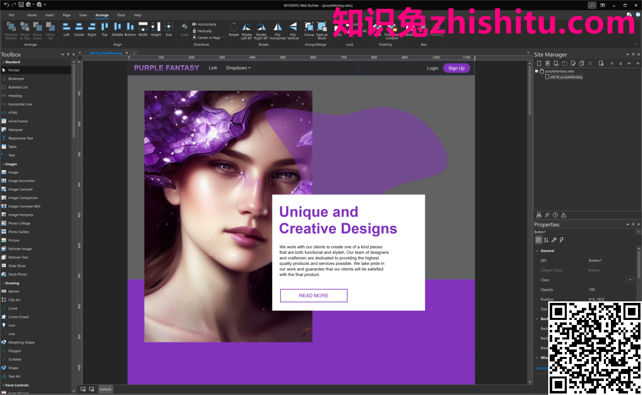Viewport: 642px width, 395px height.
Task: Open the Dropdown menu on page canvas
Action: [238, 68]
